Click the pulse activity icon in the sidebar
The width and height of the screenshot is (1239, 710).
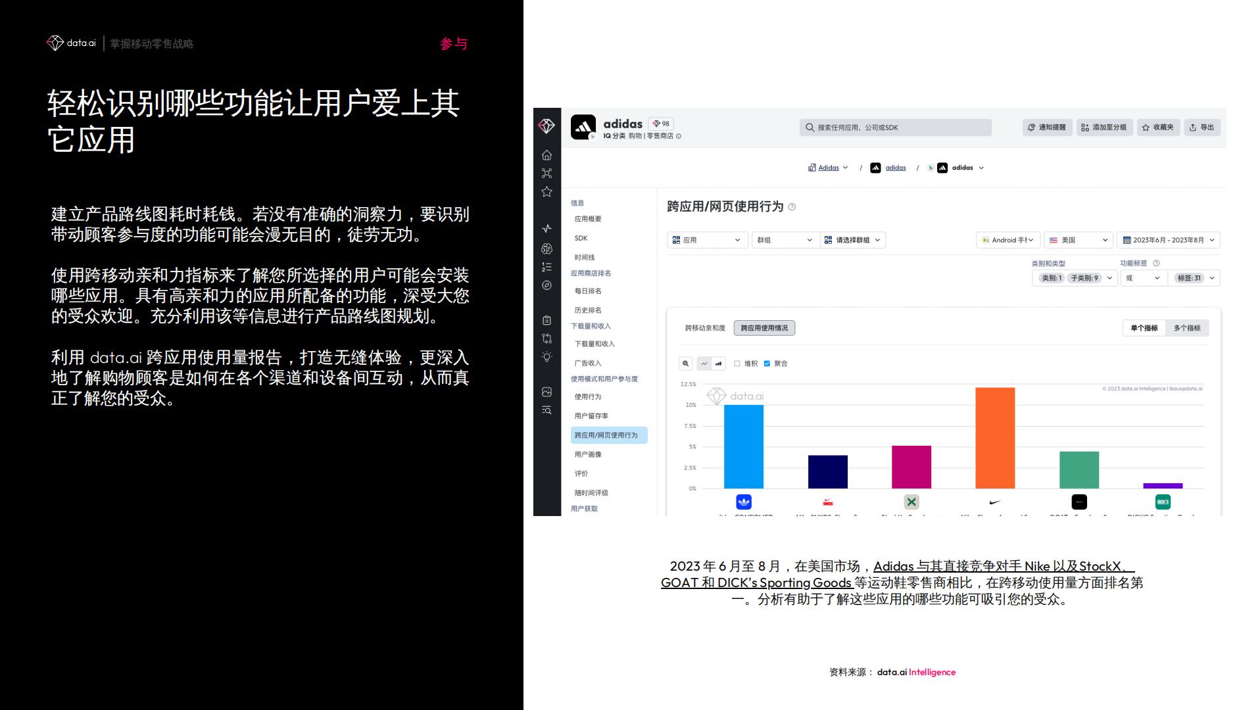(x=547, y=228)
